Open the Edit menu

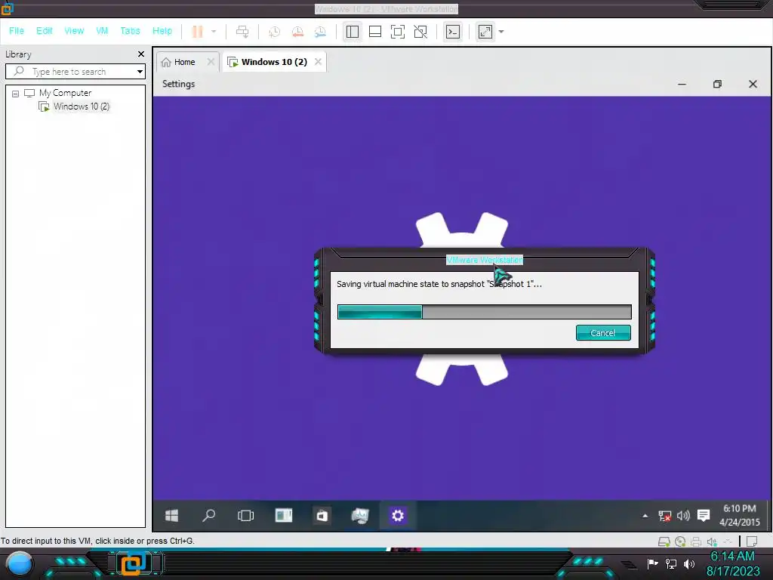coord(44,30)
